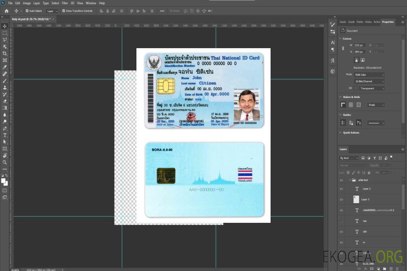The width and height of the screenshot is (407, 271).
Task: Open the Filter menu
Action: tap(65, 3)
